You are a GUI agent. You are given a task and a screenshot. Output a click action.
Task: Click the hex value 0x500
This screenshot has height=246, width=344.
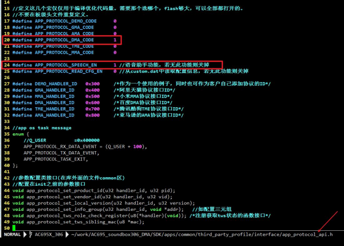click(x=92, y=96)
